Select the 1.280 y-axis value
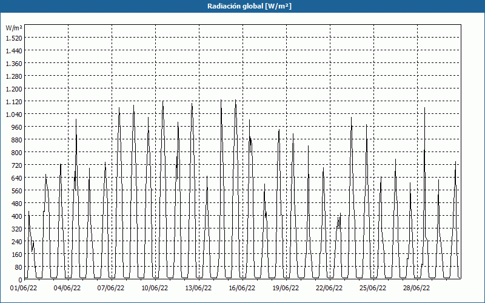Viewport: 485px width, 303px height. coord(14,76)
